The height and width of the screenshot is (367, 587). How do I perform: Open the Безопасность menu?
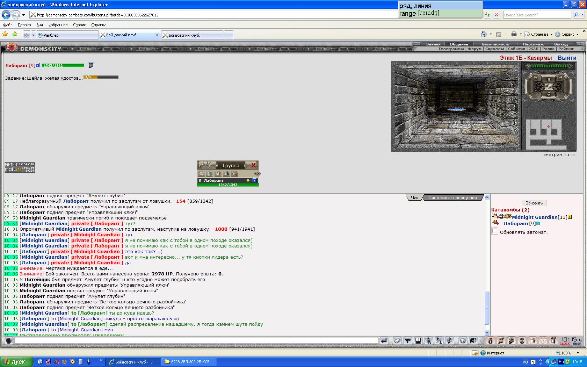[495, 44]
